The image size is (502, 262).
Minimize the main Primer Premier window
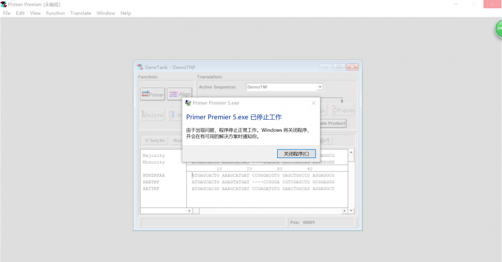[x=456, y=4]
